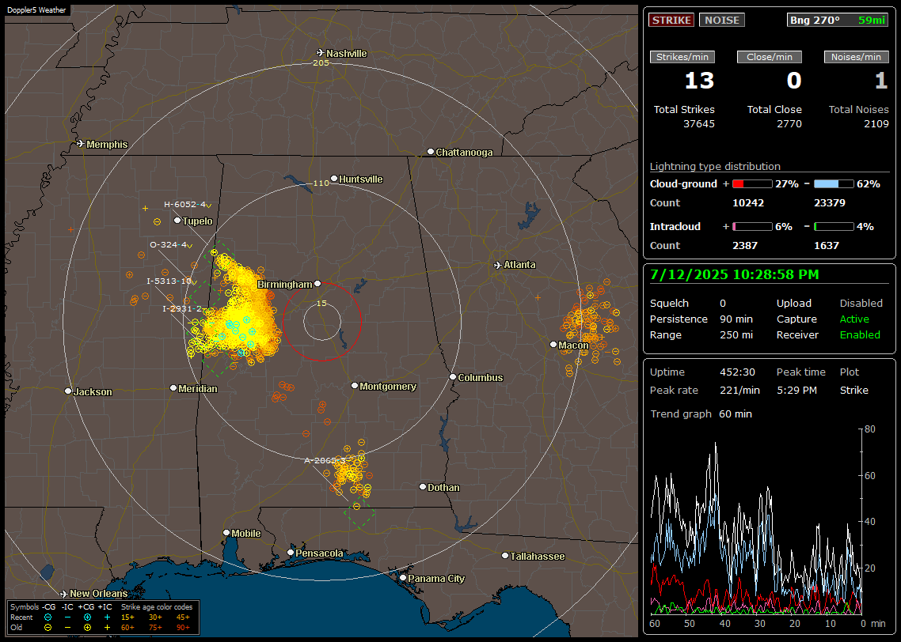Click the Lightning type distribution heading
Screen dimensions: 901x642
[x=715, y=166]
